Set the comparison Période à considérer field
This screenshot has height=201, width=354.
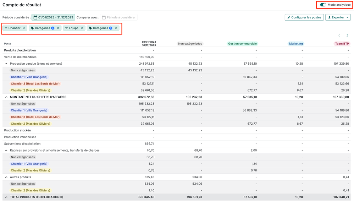119,17
